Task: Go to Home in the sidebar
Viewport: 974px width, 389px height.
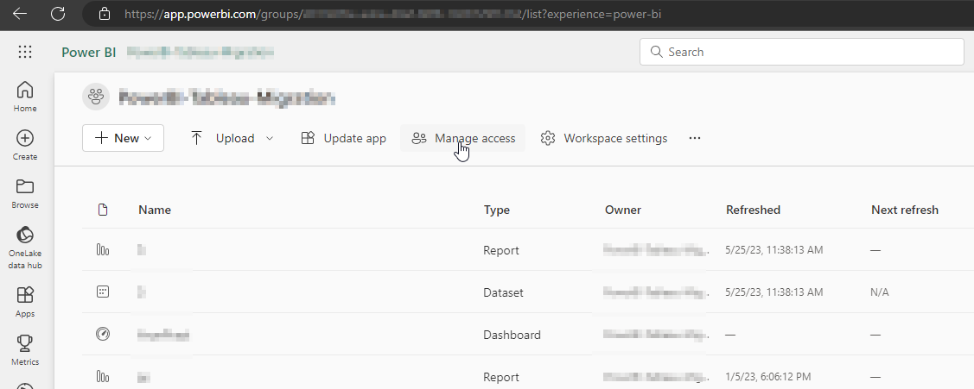Action: [25, 97]
